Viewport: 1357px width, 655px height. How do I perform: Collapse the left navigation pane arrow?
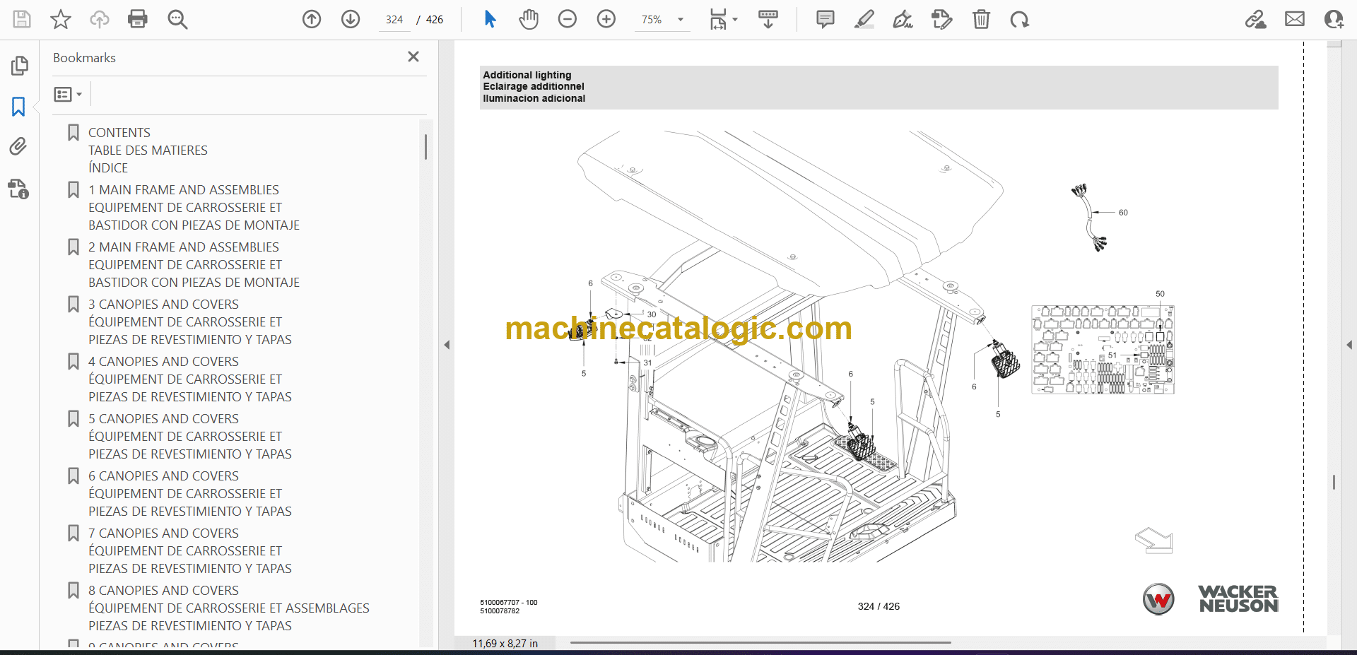[447, 345]
